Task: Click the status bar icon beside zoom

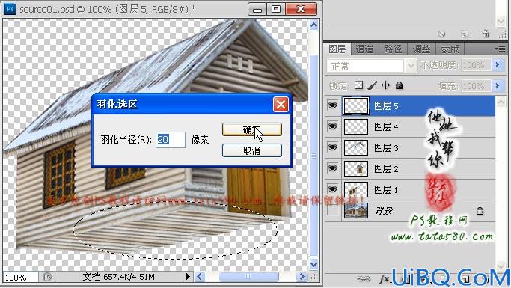Action: coord(47,278)
